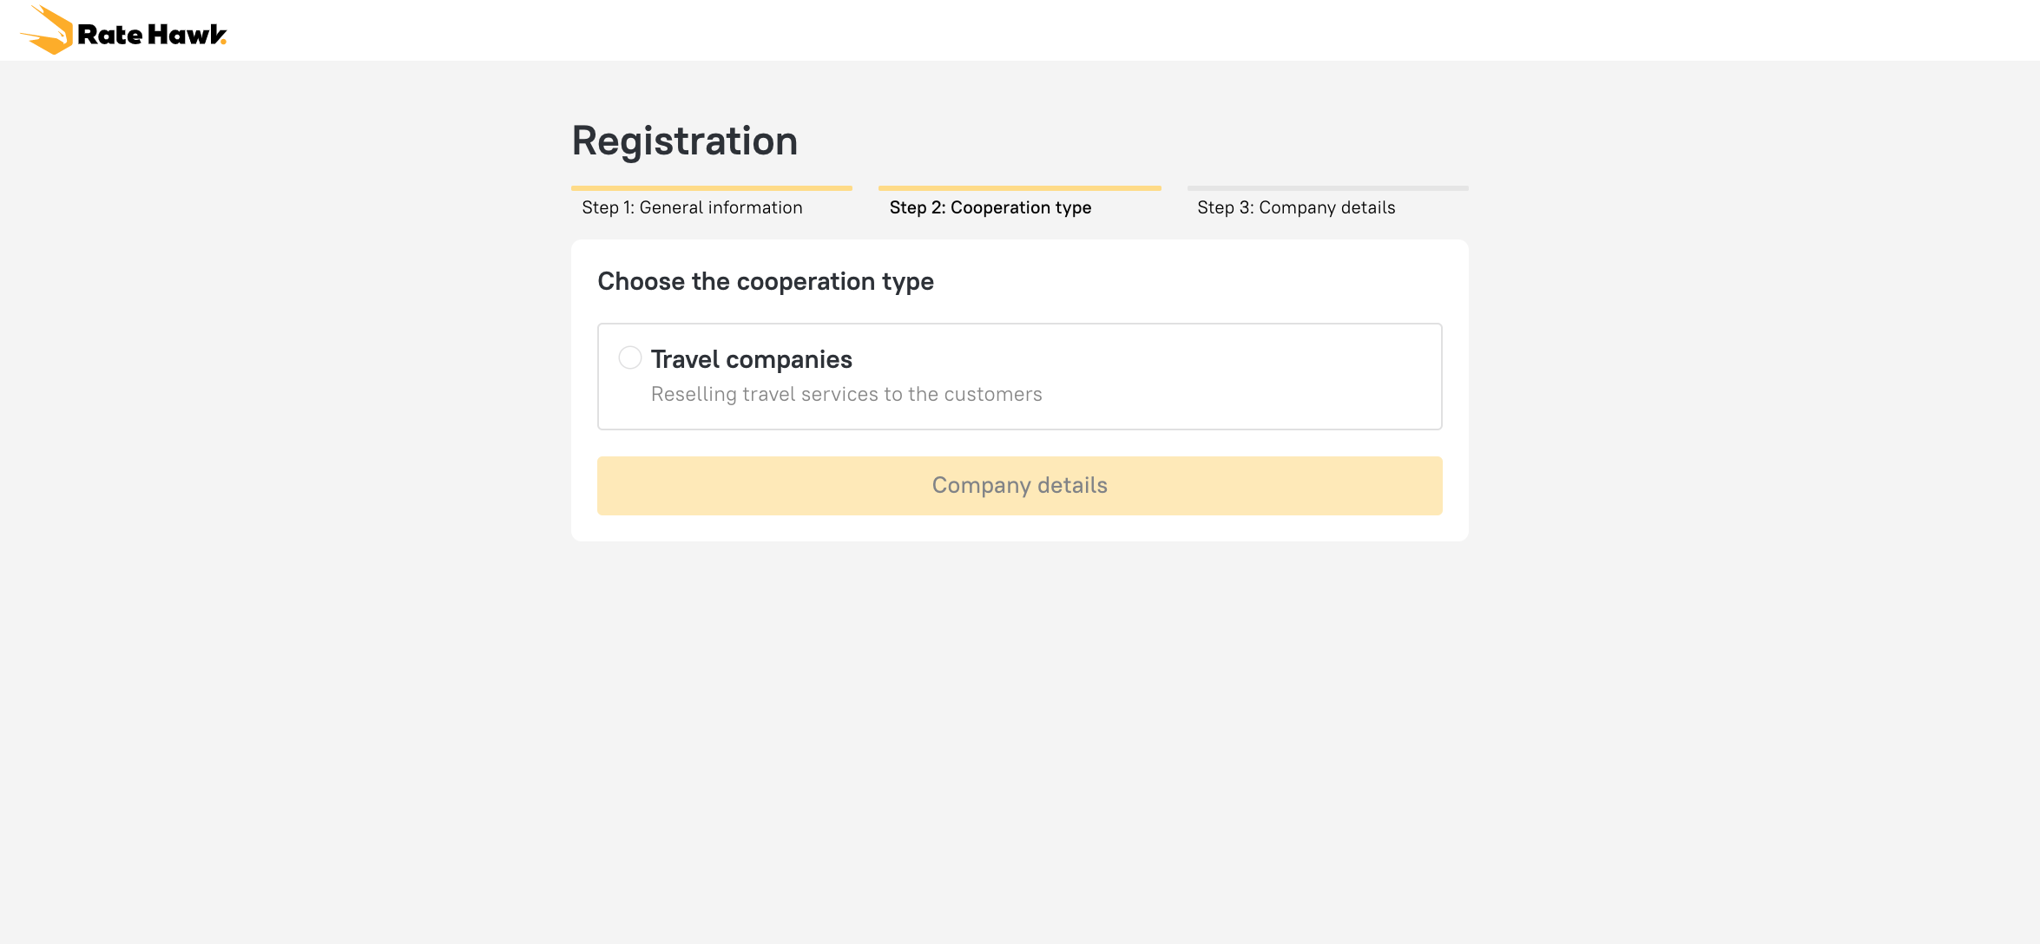The height and width of the screenshot is (944, 2040).
Task: Click the Registration page heading
Action: click(684, 141)
